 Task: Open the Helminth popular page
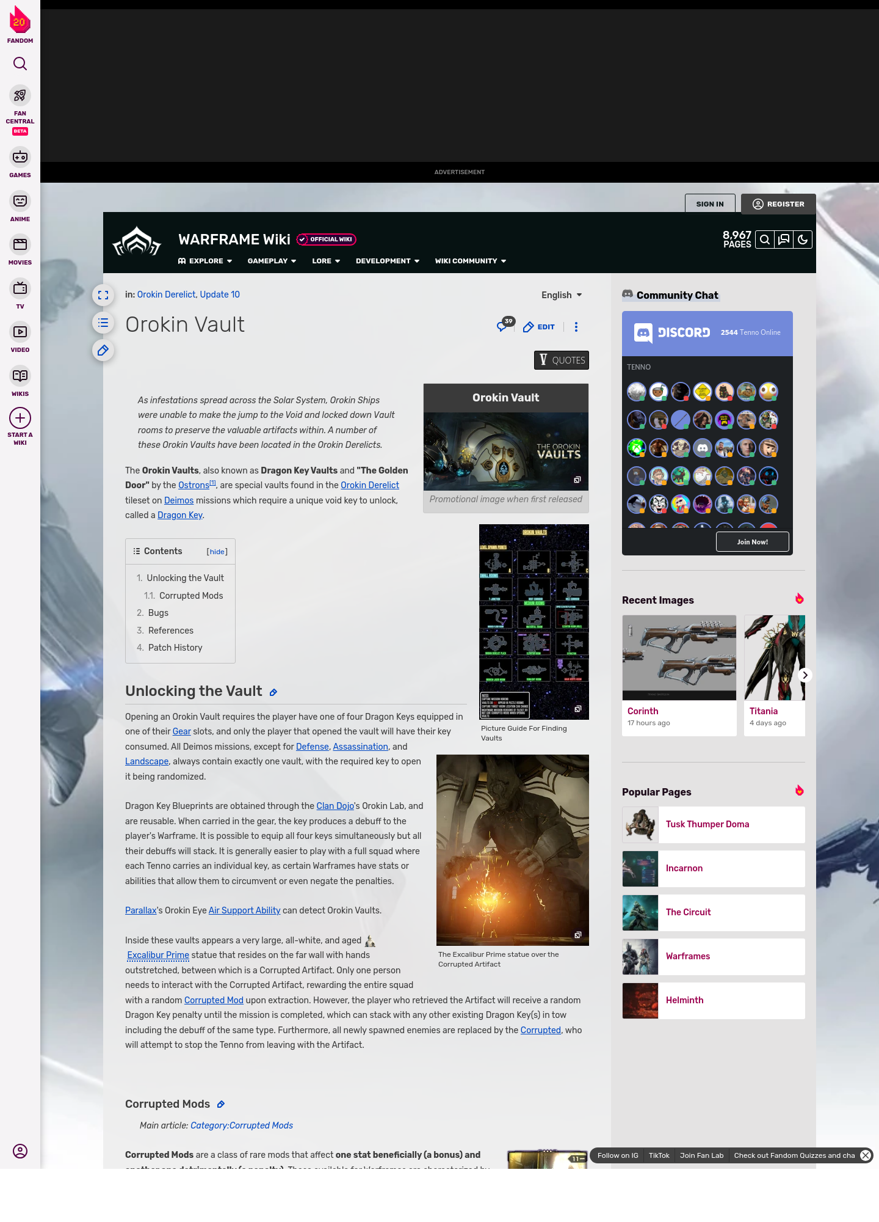coord(714,1000)
